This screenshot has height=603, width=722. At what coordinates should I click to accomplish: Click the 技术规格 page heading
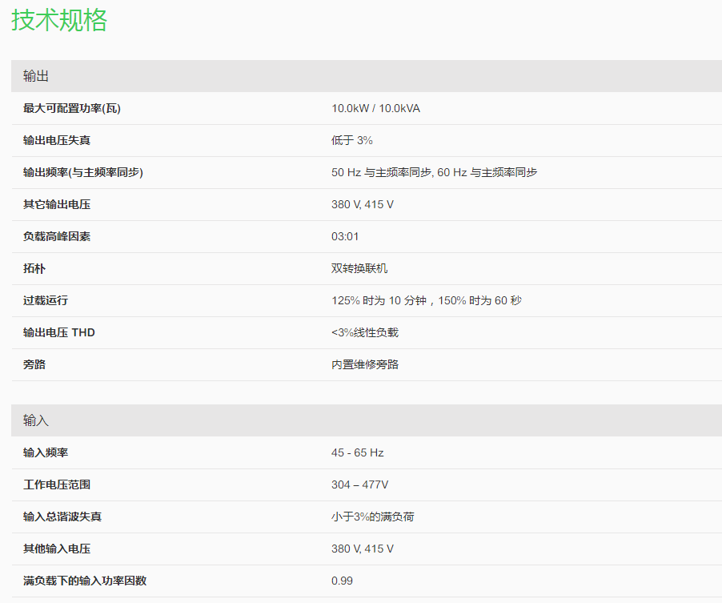coord(59,20)
